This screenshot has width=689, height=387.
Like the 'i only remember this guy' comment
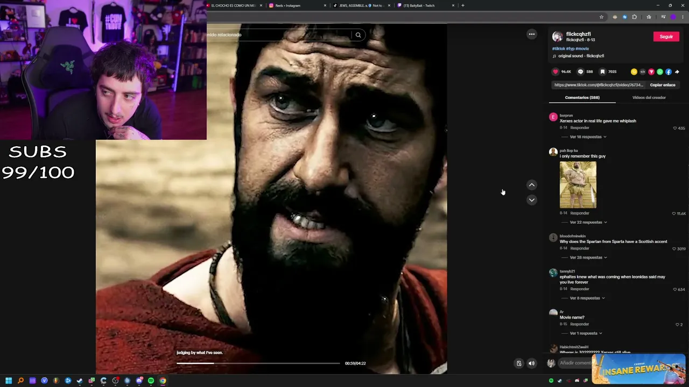(674, 213)
